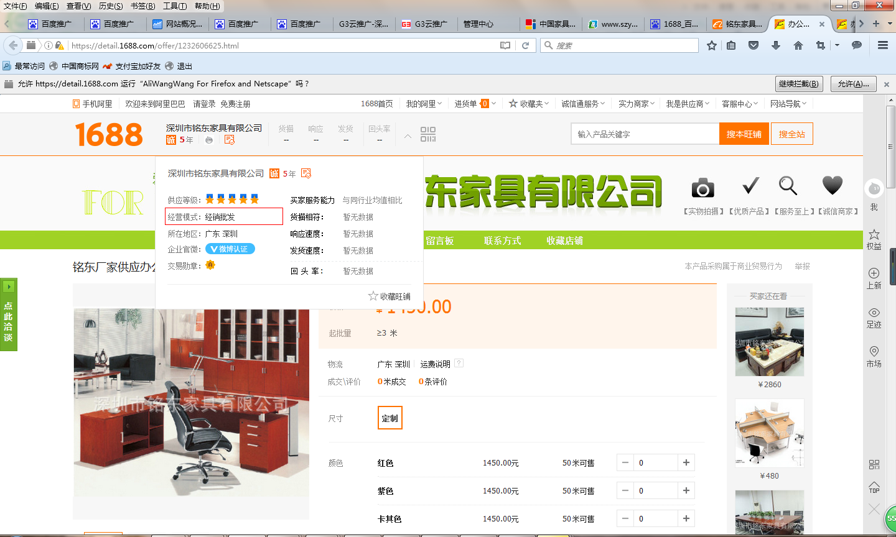Click the 搜本旺铺 search button

tap(744, 133)
